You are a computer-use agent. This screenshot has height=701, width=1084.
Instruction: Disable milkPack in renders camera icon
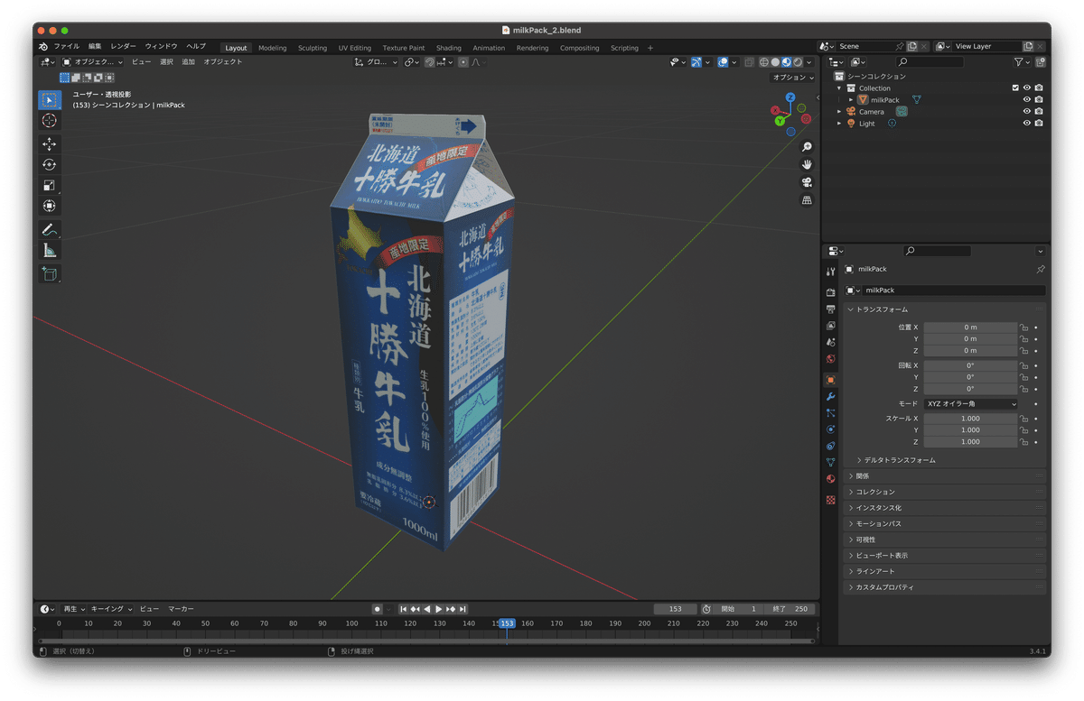1039,100
